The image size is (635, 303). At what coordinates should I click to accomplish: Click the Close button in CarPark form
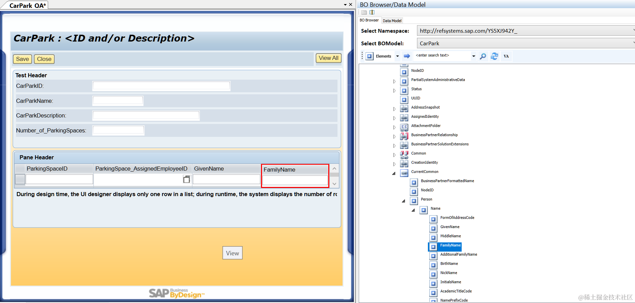coord(44,59)
